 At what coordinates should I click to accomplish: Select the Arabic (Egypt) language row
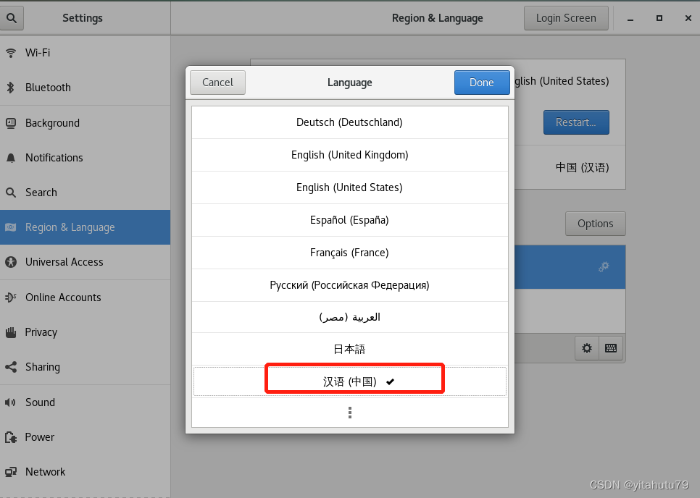(349, 317)
